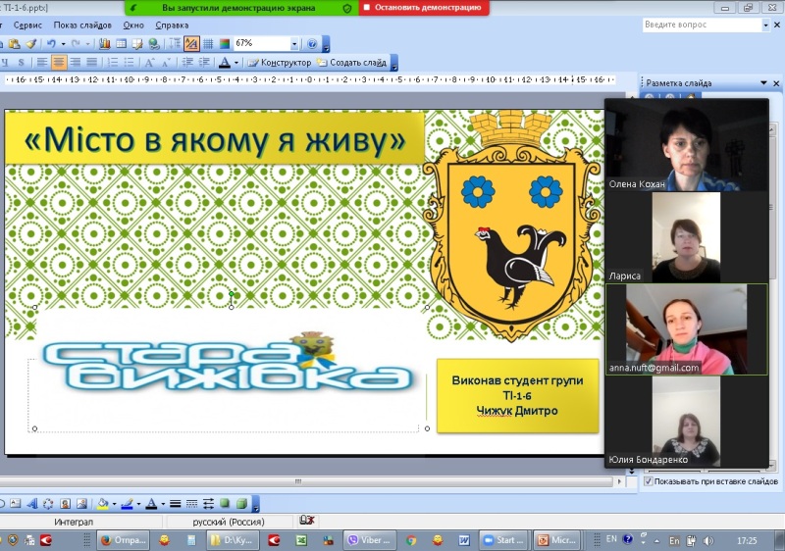Toggle the Show Formatting button
Viewport: 785px width, 551px height.
coord(191,44)
